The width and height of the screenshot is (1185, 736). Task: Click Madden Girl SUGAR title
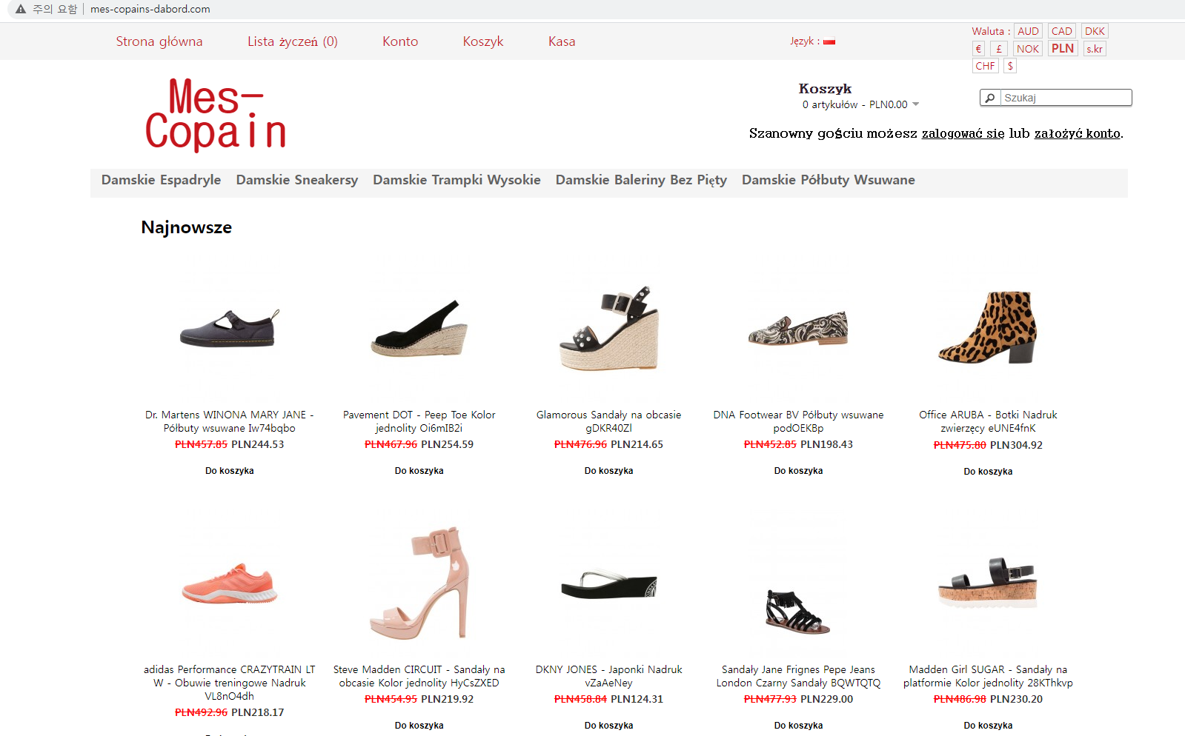pyautogui.click(x=988, y=676)
